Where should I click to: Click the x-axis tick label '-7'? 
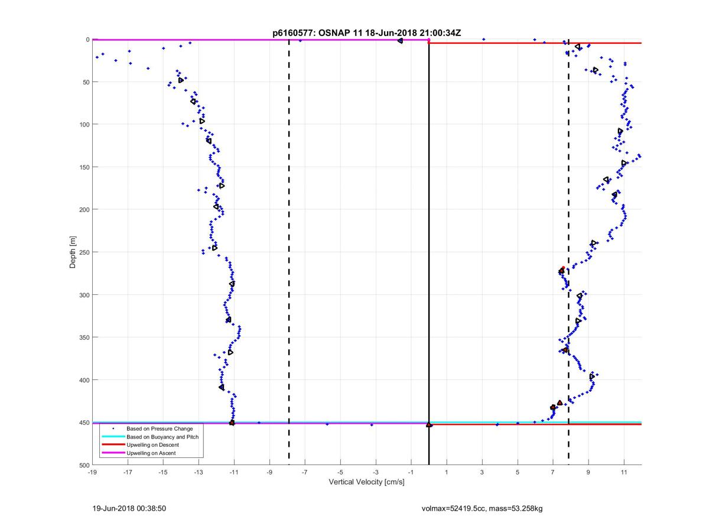click(305, 472)
